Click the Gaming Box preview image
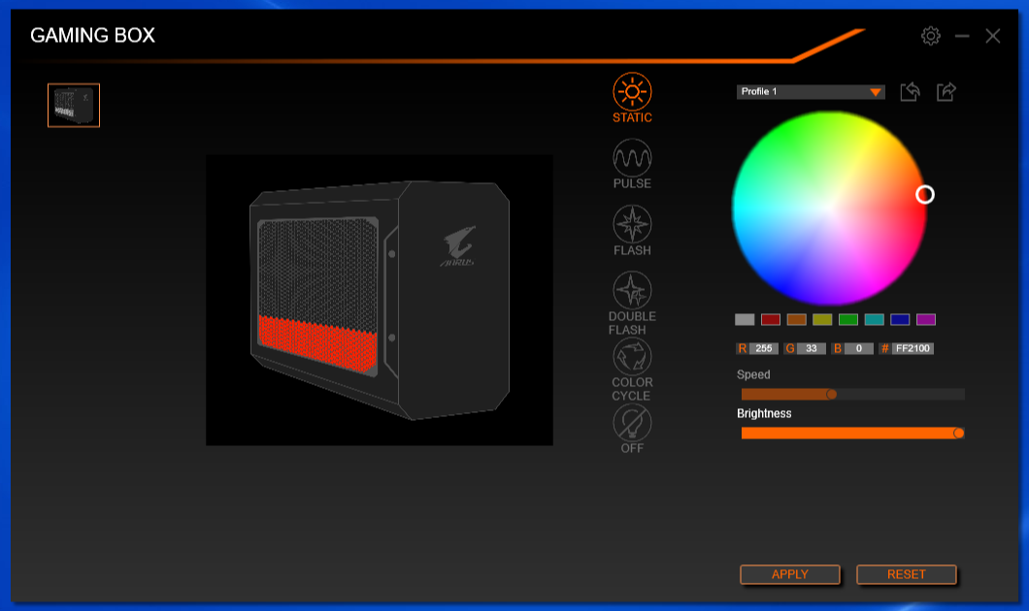The width and height of the screenshot is (1029, 611). click(x=380, y=301)
